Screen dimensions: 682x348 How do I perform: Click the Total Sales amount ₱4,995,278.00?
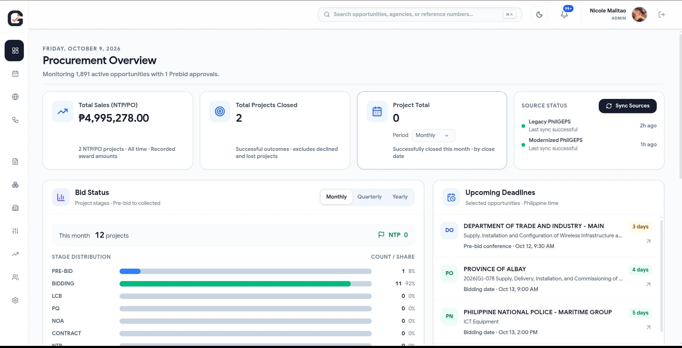click(114, 118)
